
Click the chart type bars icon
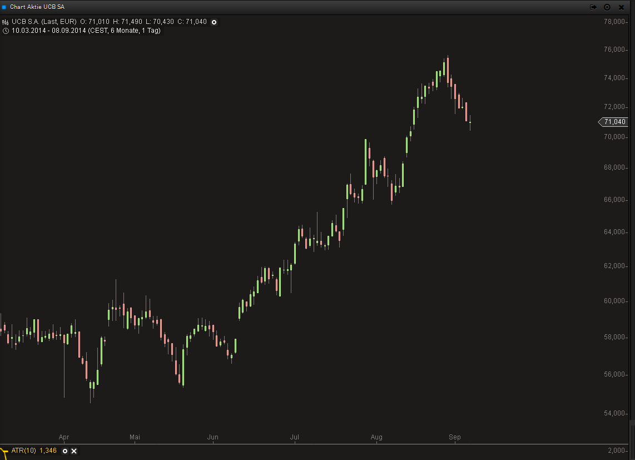[x=6, y=22]
